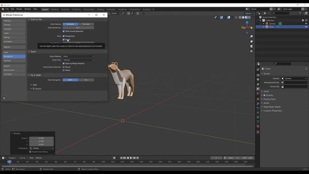Click Blender logo icon in menu bar
The image size is (309, 174).
[3, 9]
